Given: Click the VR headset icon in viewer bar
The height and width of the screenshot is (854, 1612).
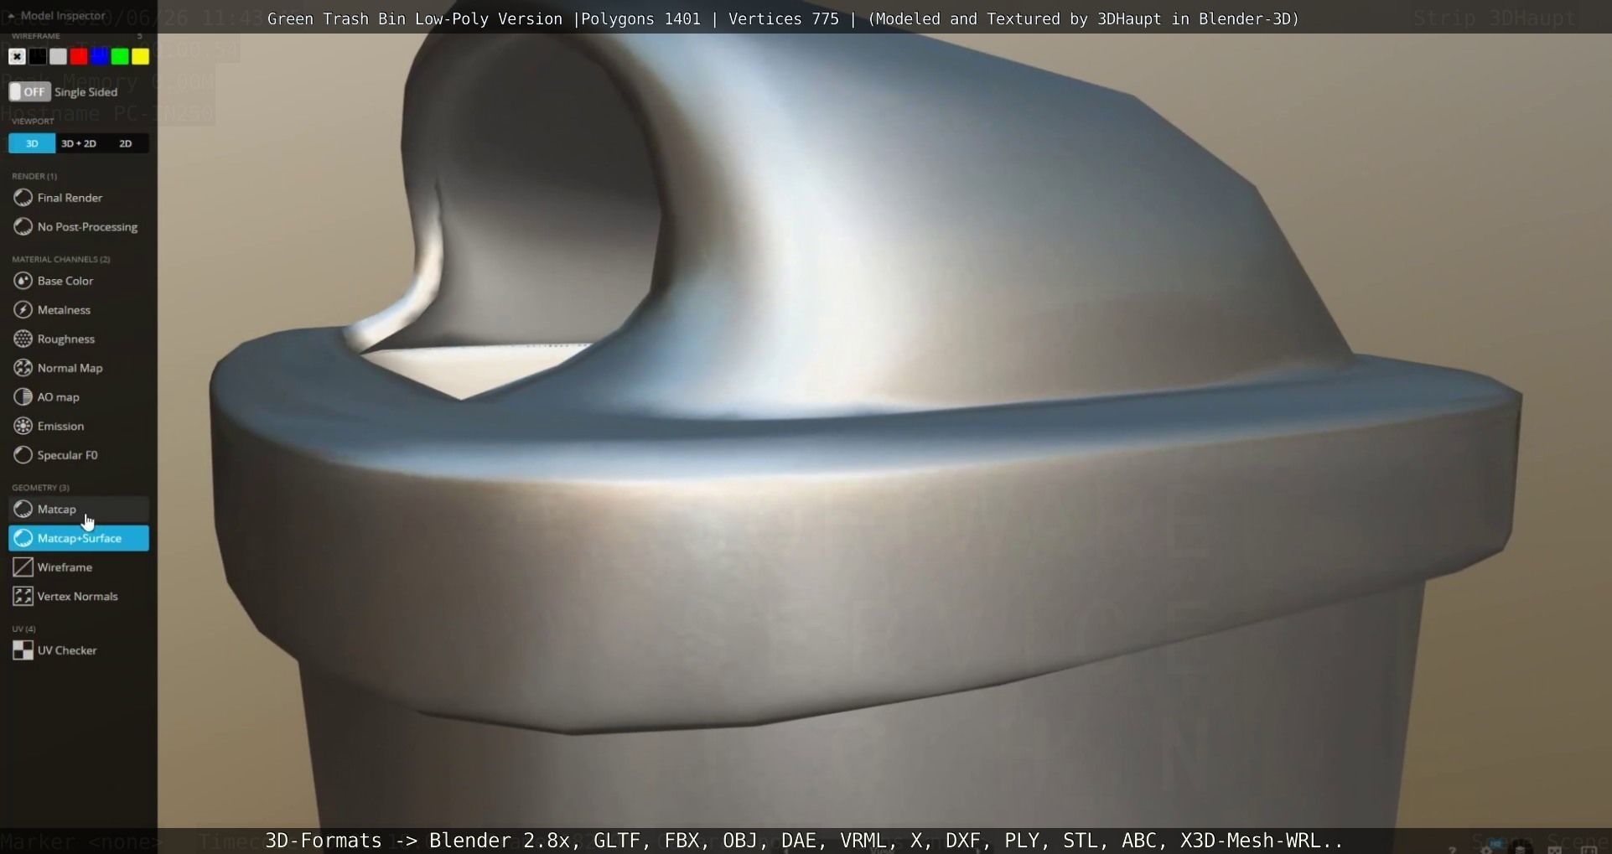Looking at the screenshot, I should 1554,849.
